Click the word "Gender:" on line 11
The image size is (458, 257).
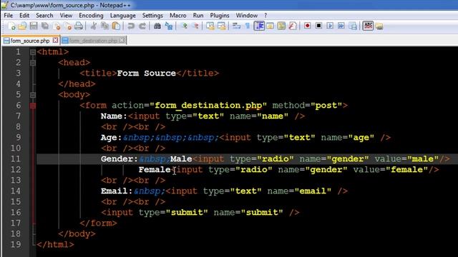(120, 159)
